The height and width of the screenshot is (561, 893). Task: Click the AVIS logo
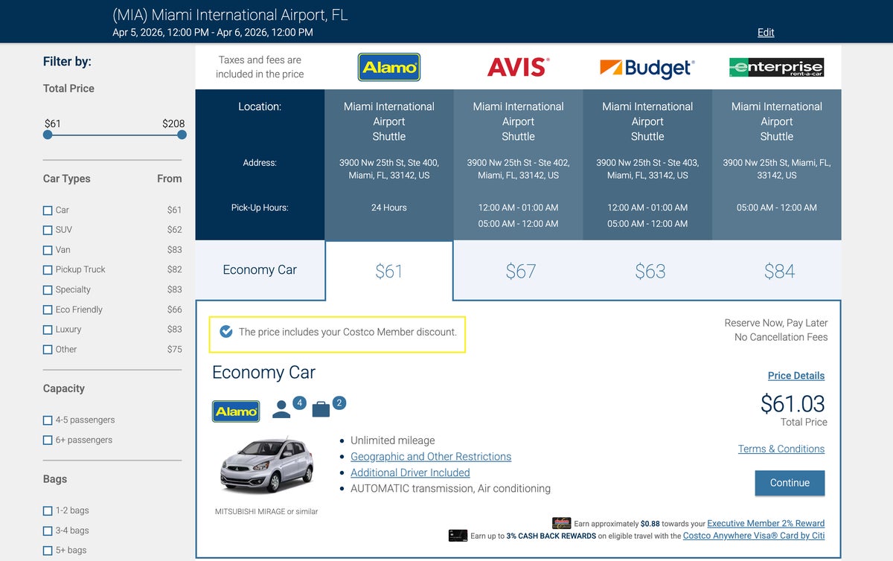pyautogui.click(x=519, y=68)
